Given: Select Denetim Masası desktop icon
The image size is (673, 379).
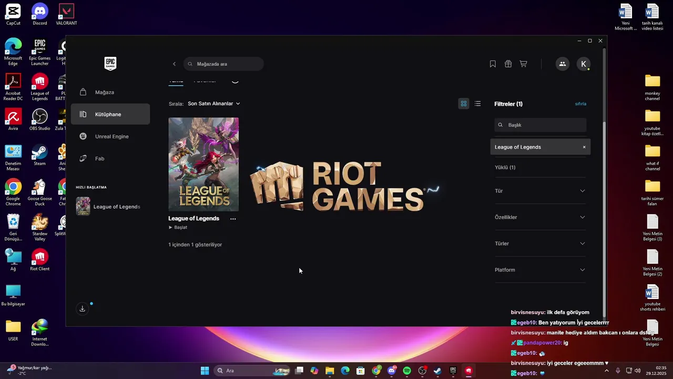Looking at the screenshot, I should (13, 157).
